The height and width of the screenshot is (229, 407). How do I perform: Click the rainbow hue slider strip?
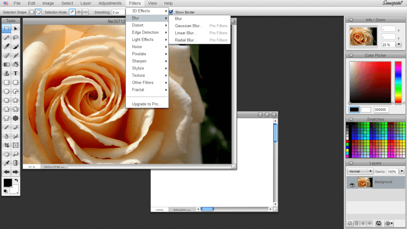[x=398, y=82]
